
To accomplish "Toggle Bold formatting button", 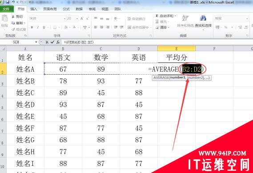I will 32,28.
